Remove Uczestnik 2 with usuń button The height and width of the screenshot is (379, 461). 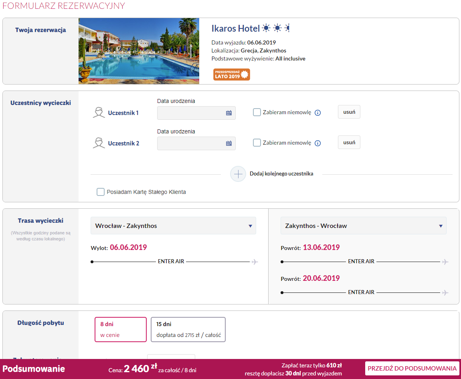click(x=349, y=143)
